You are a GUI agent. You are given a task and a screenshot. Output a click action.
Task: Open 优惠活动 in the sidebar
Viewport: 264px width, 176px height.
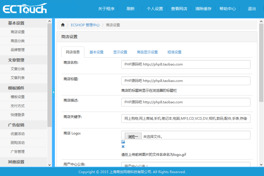[18, 134]
